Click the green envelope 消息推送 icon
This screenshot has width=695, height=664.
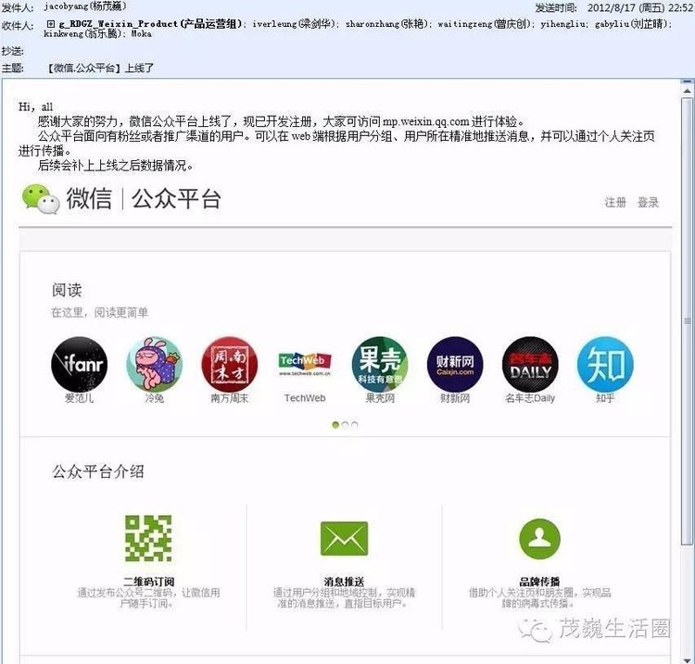point(344,538)
